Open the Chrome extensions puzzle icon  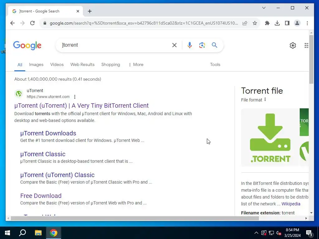pyautogui.click(x=267, y=23)
